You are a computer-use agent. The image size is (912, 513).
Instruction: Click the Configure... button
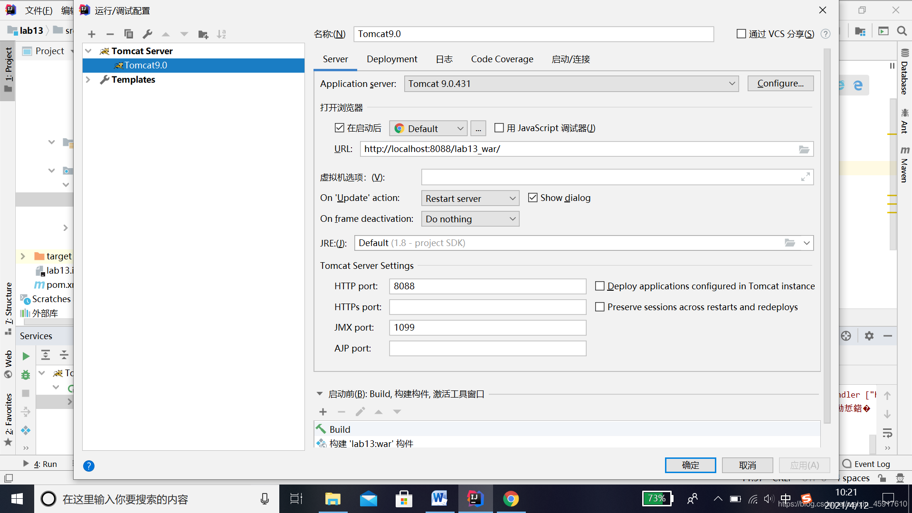[x=780, y=83]
